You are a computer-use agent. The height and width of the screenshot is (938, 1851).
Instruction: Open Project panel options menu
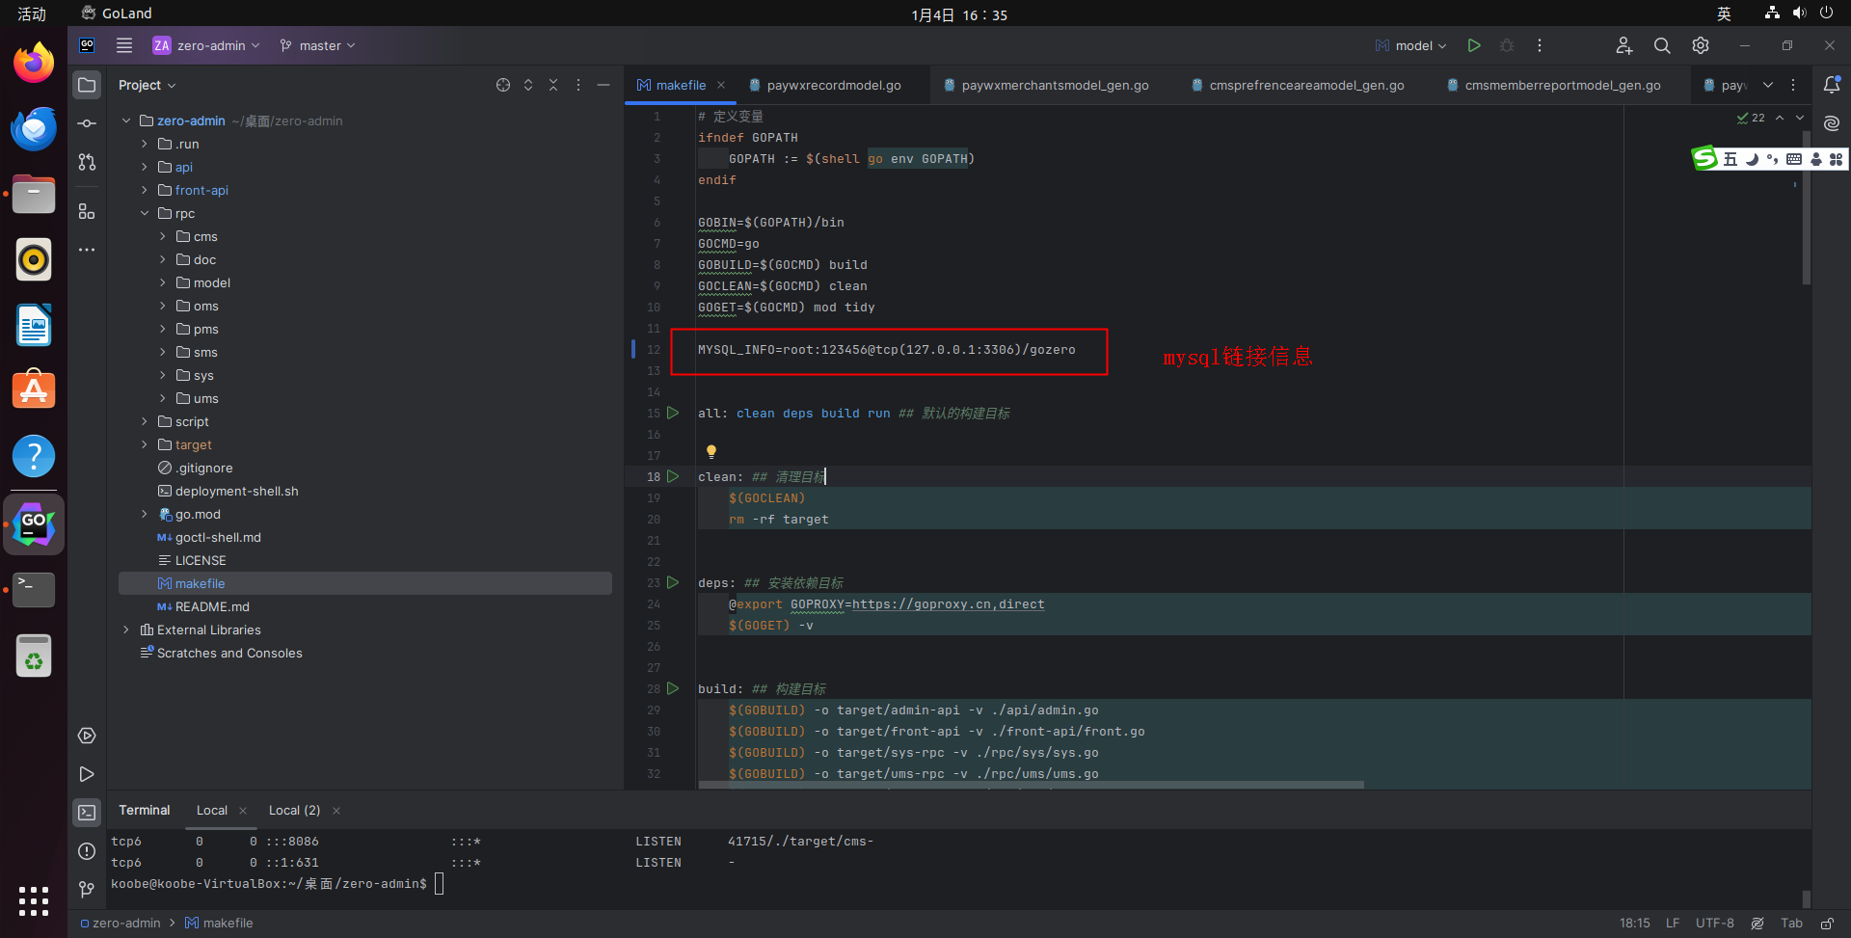click(578, 85)
